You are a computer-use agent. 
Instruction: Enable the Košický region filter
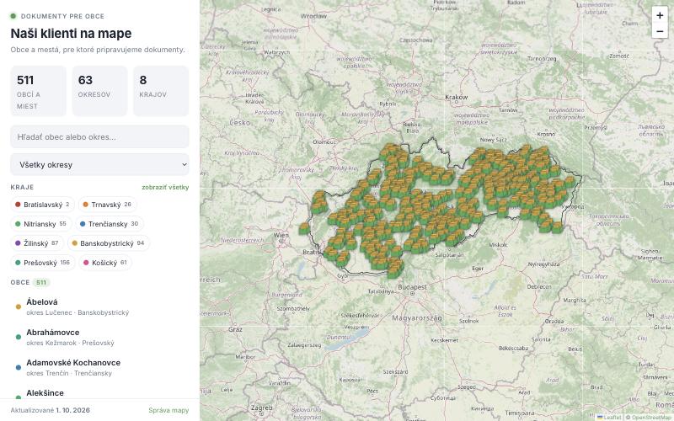click(104, 263)
